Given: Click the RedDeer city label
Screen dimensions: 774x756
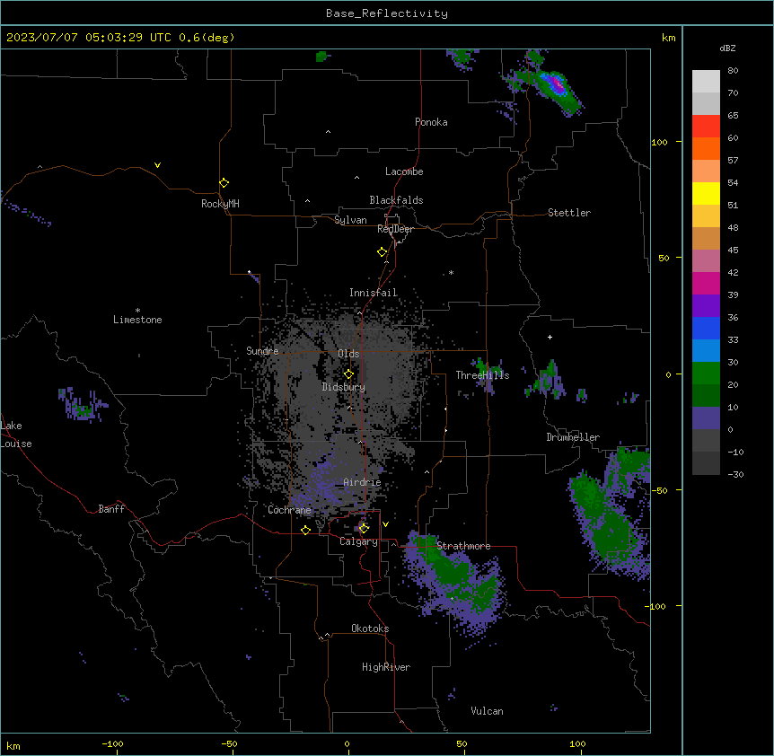Looking at the screenshot, I should [395, 229].
